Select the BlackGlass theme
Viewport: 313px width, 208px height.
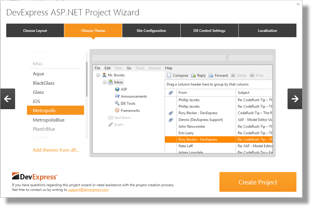pos(55,83)
